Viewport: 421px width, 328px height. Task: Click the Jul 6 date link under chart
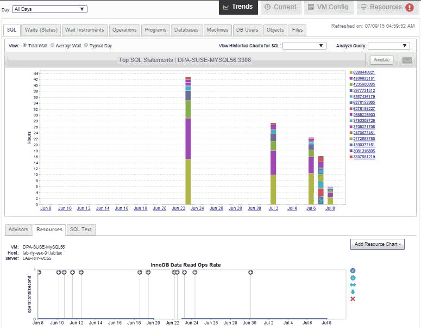(x=311, y=208)
